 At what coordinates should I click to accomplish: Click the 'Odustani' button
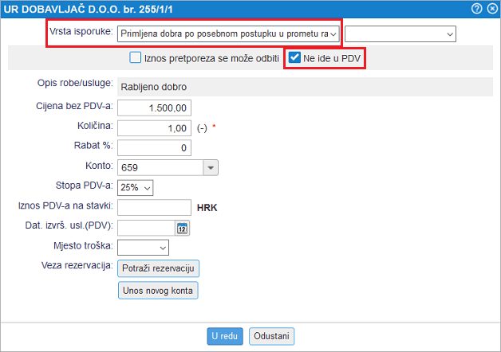pos(272,336)
